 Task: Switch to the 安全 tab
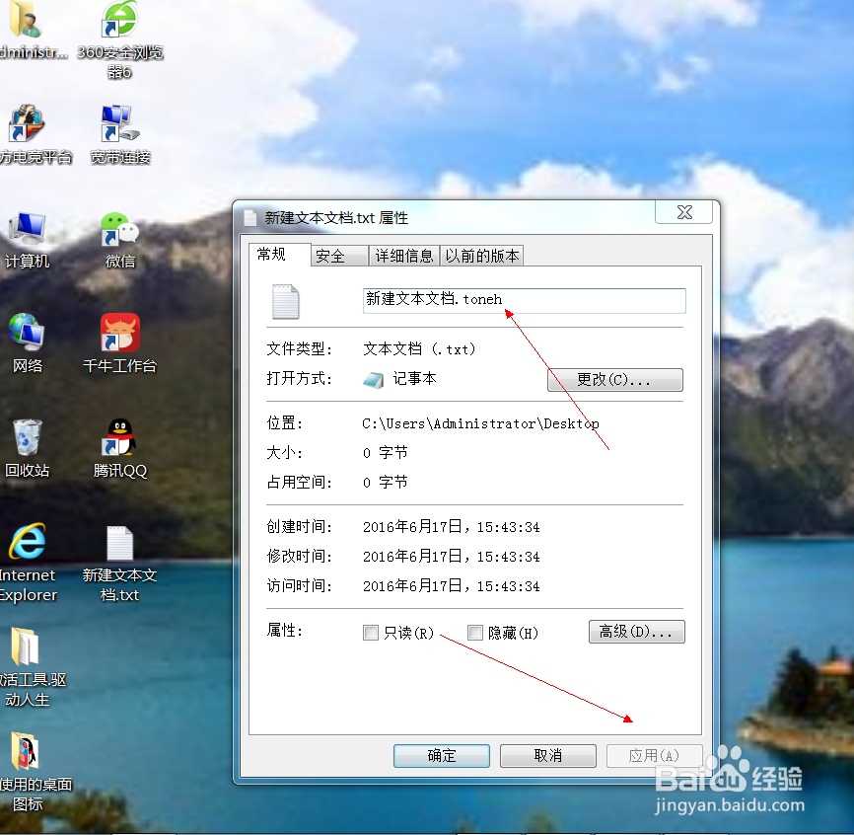[x=338, y=255]
